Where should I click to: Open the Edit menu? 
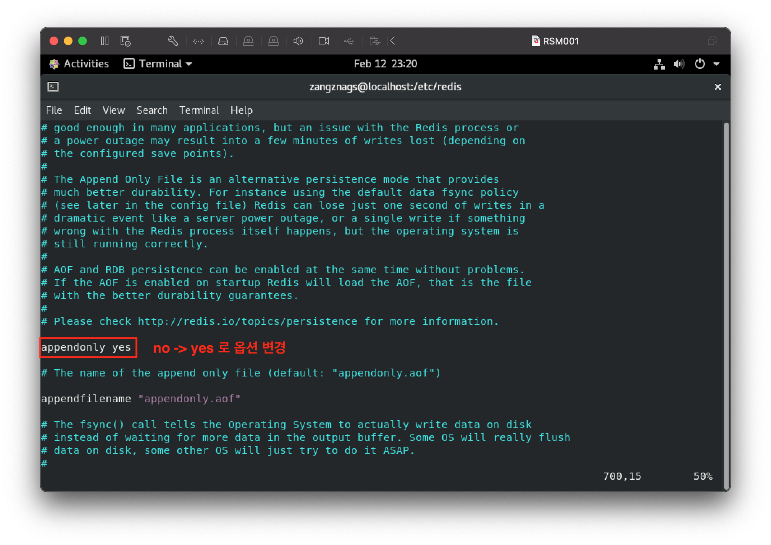[x=82, y=110]
